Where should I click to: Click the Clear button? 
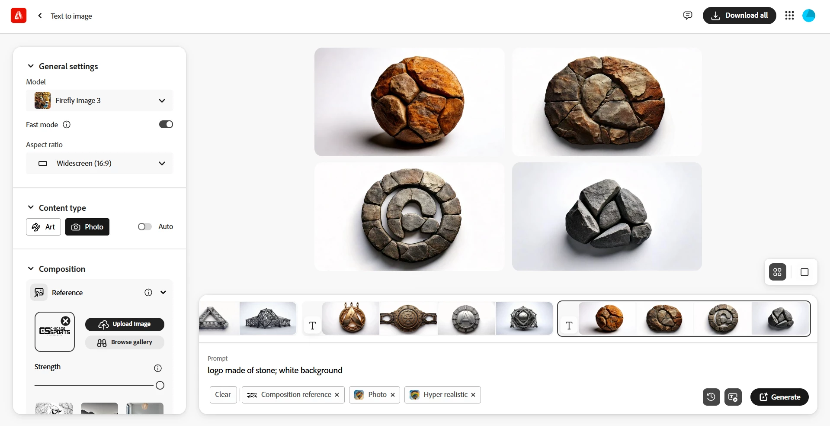[x=223, y=395]
